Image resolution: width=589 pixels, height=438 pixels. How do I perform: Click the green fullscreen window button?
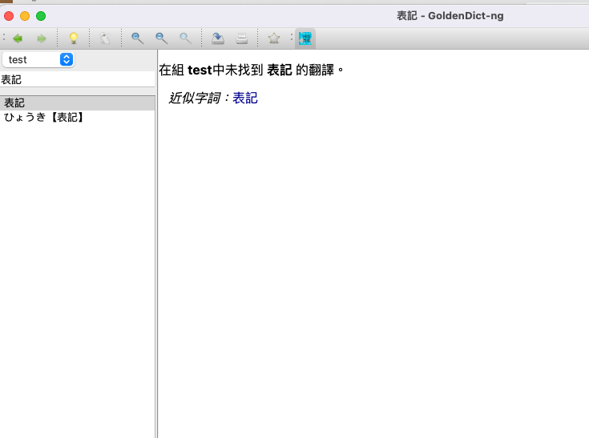[41, 16]
